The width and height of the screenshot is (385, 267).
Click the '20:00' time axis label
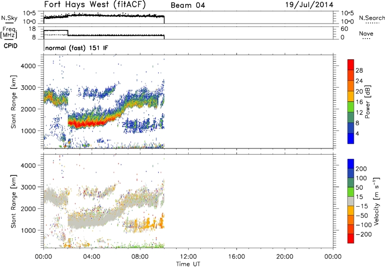click(285, 257)
